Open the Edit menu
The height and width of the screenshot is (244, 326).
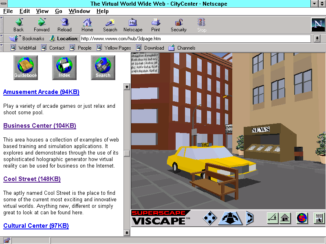pyautogui.click(x=24, y=11)
